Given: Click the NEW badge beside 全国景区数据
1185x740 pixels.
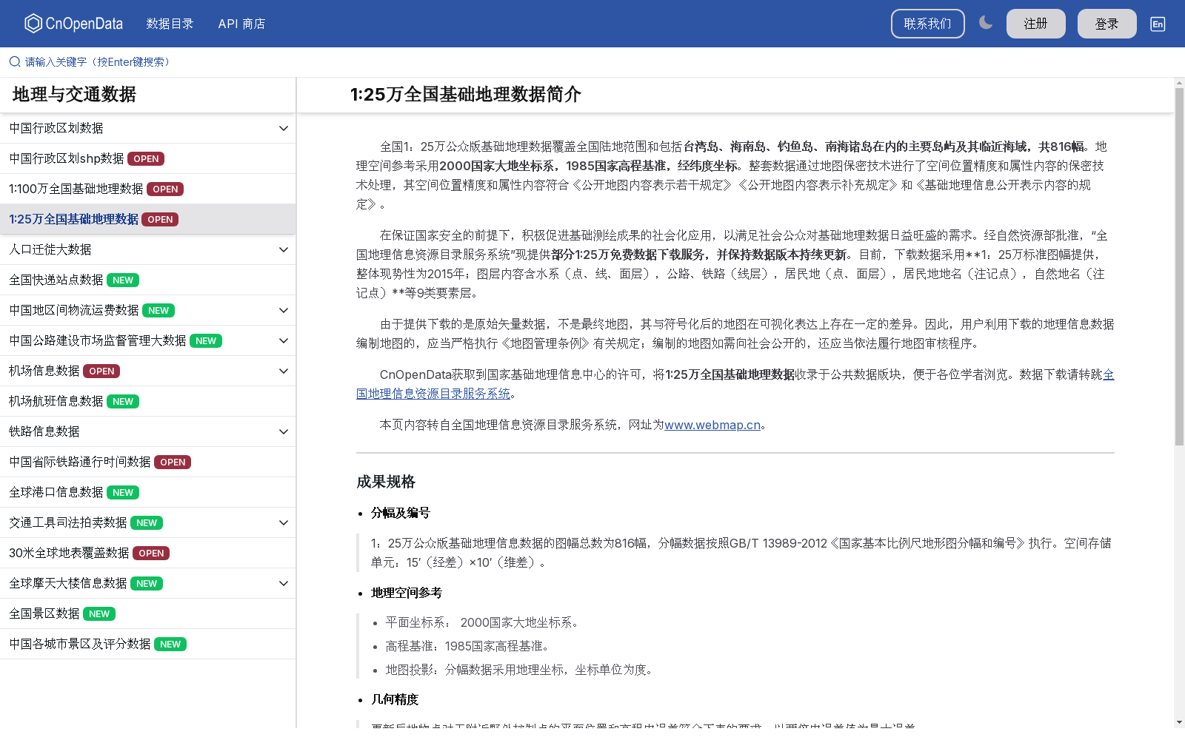Looking at the screenshot, I should pos(99,614).
